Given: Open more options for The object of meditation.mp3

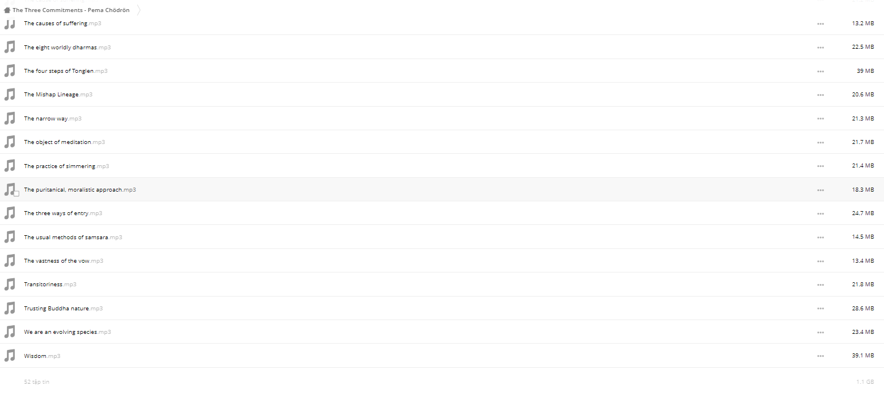Looking at the screenshot, I should point(820,142).
